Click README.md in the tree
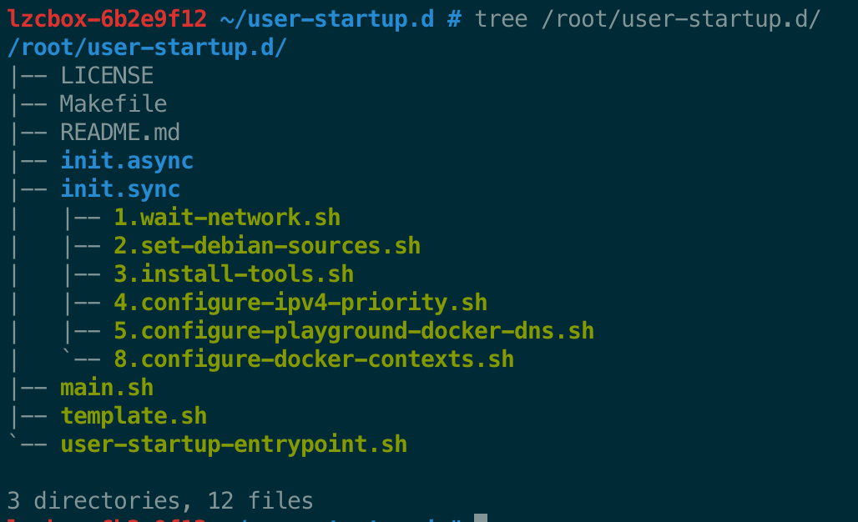 (x=120, y=133)
